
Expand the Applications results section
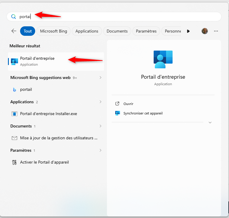[100, 102]
